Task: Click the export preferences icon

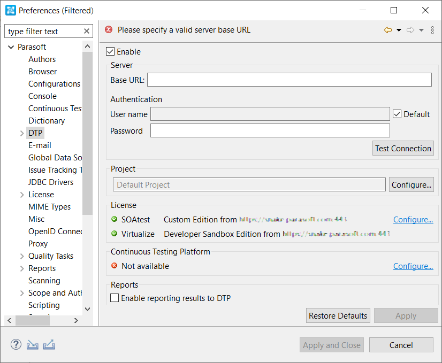Action: click(x=49, y=345)
